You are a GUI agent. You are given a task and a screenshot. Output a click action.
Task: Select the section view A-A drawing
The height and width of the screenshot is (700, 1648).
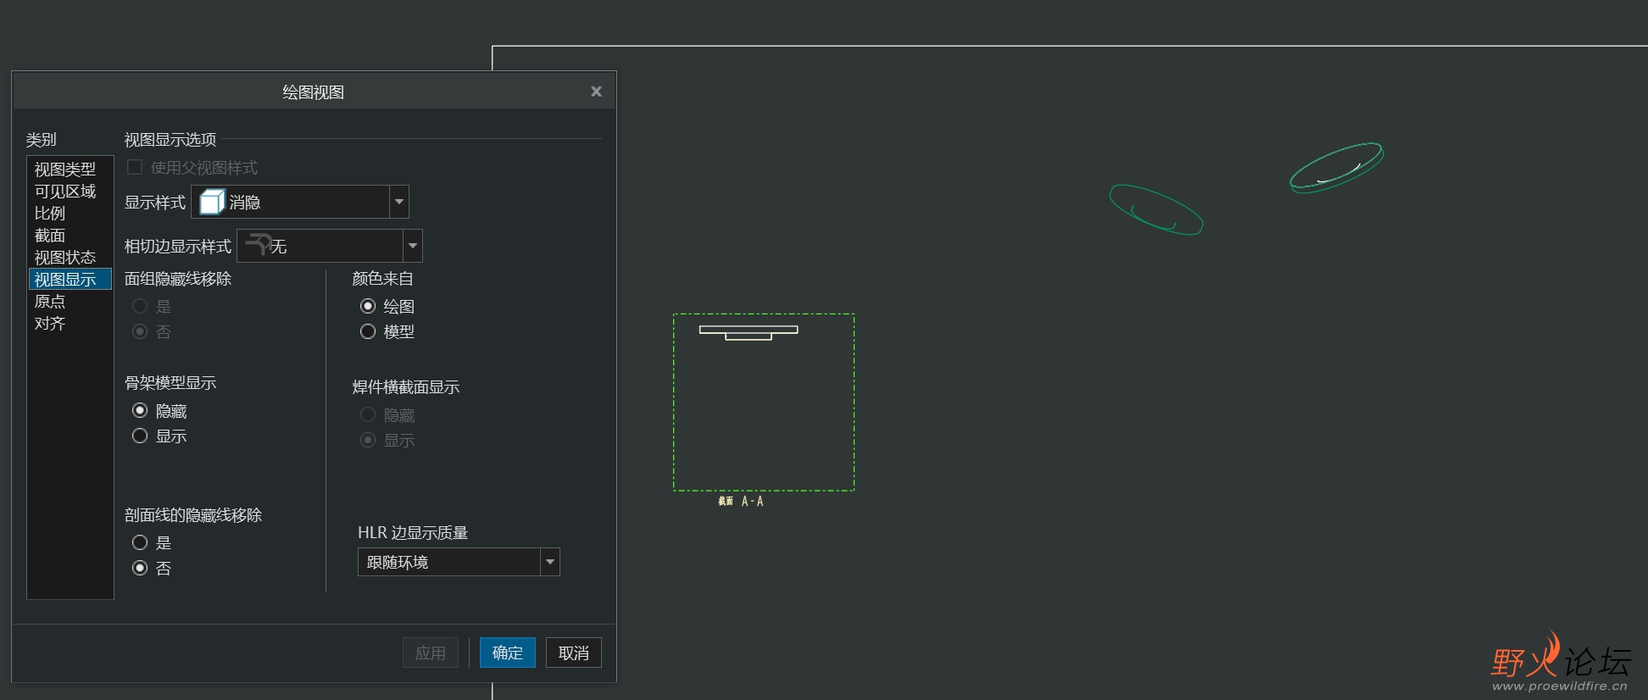[764, 403]
